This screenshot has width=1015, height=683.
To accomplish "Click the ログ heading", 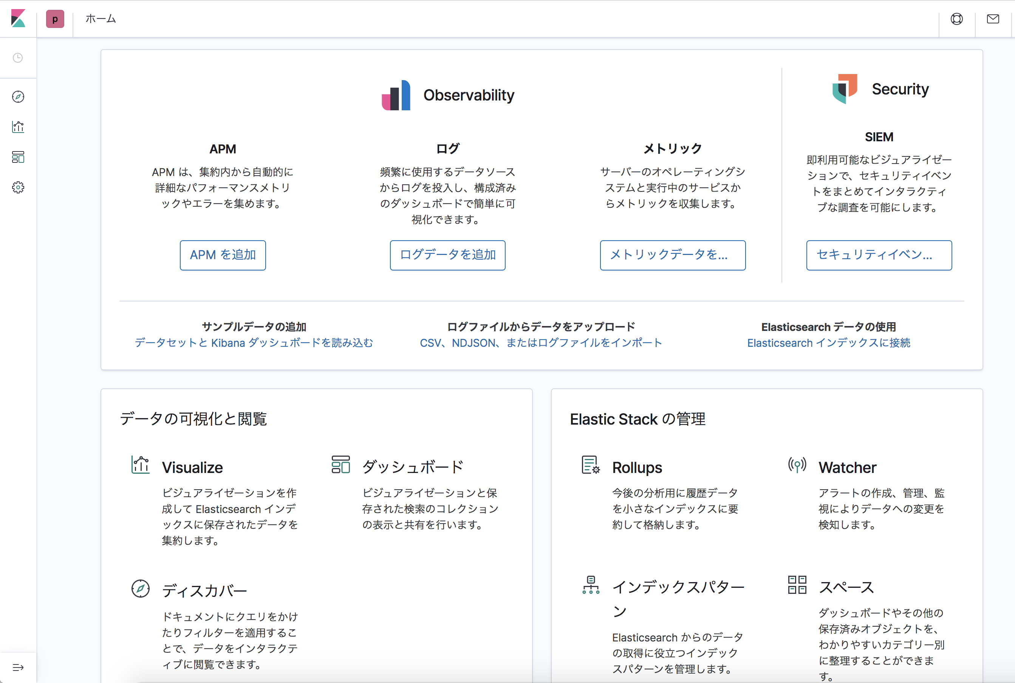I will [x=447, y=148].
